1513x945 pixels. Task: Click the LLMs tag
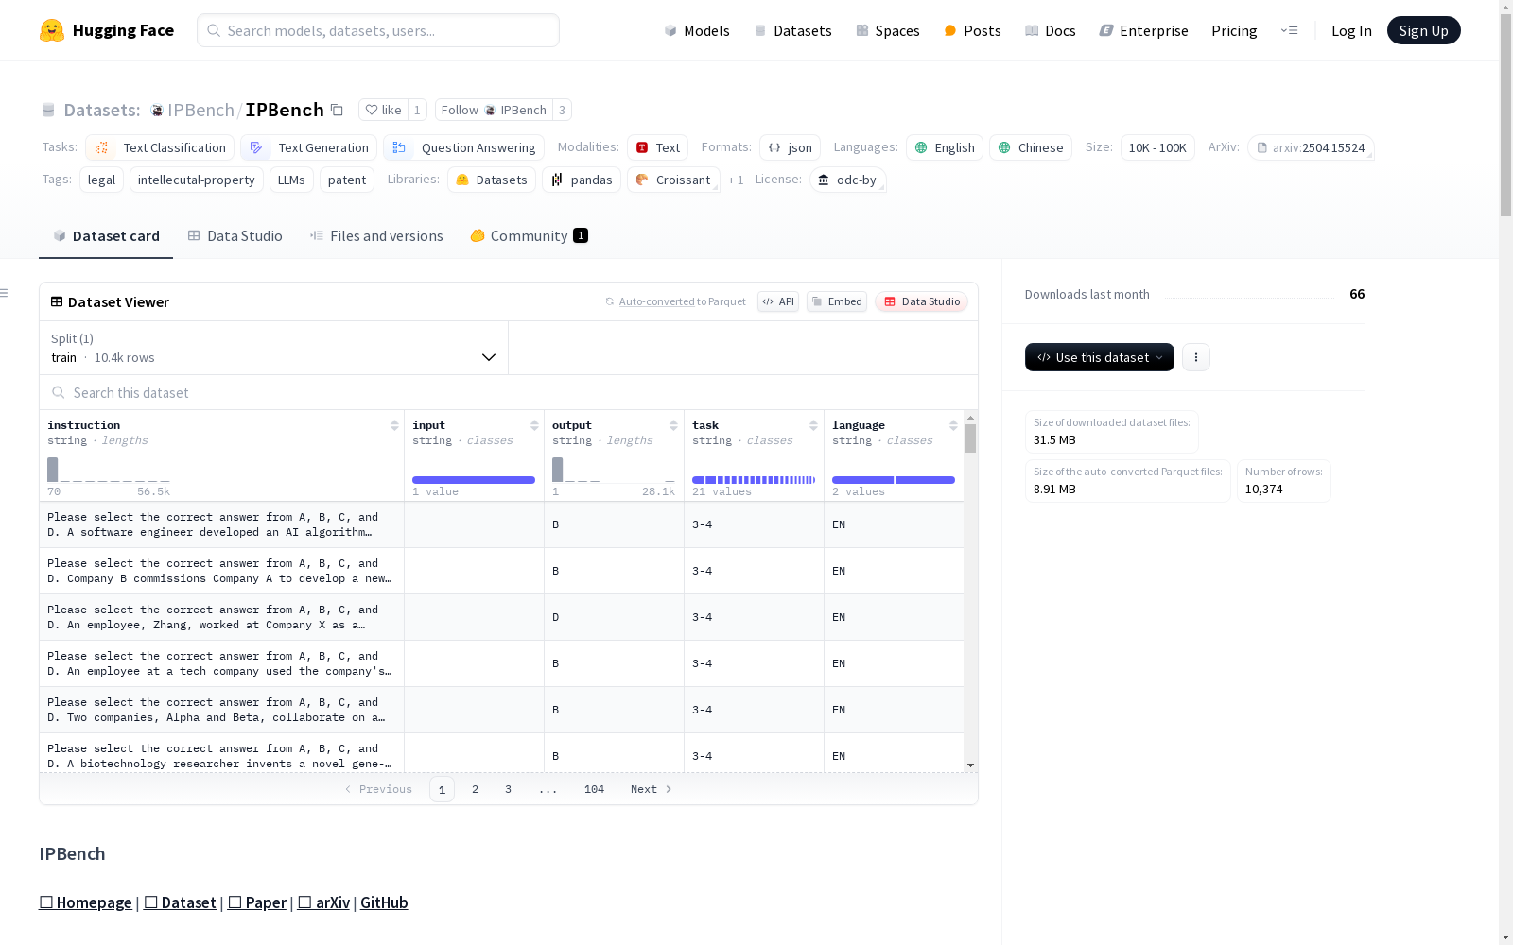[291, 180]
